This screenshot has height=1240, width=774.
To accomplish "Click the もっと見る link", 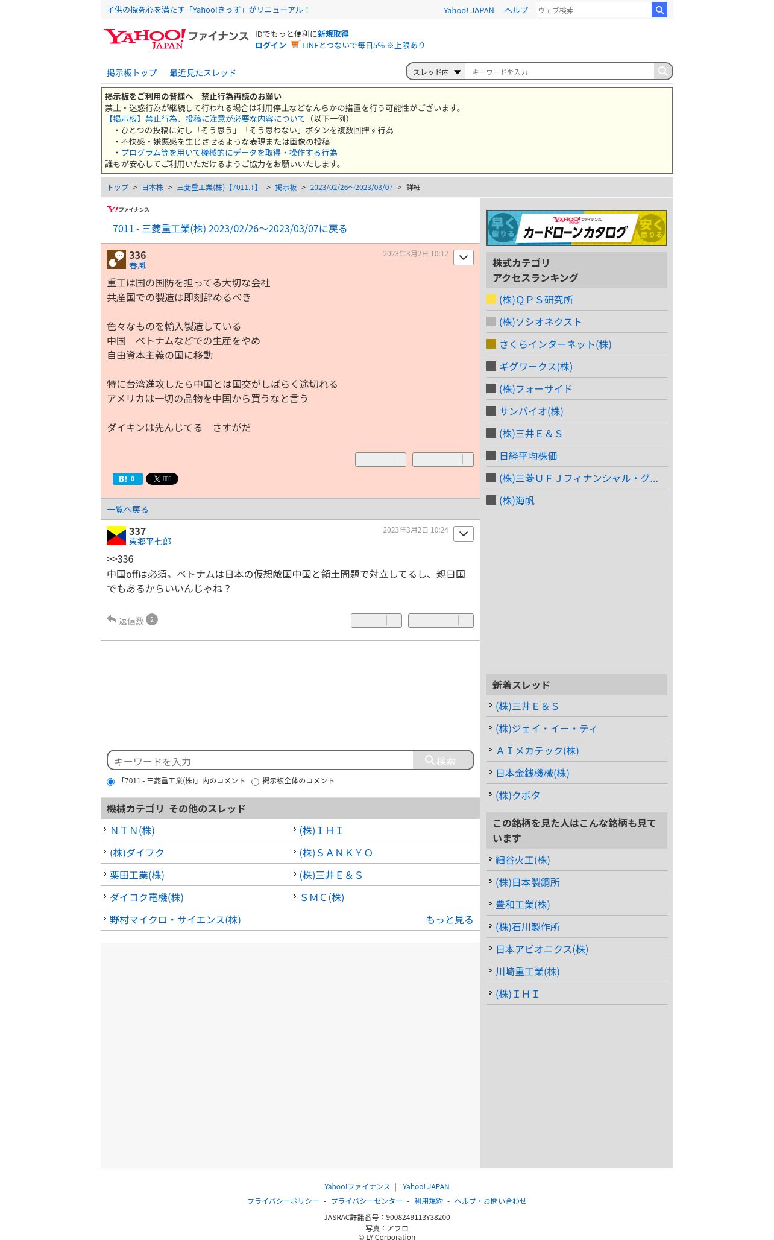I will tap(449, 920).
